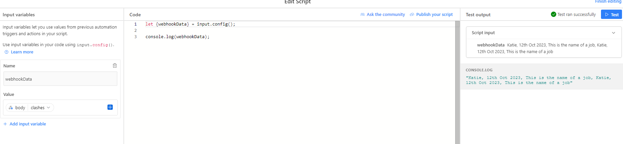
Task: Collapse the Script input section chevron
Action: point(613,33)
